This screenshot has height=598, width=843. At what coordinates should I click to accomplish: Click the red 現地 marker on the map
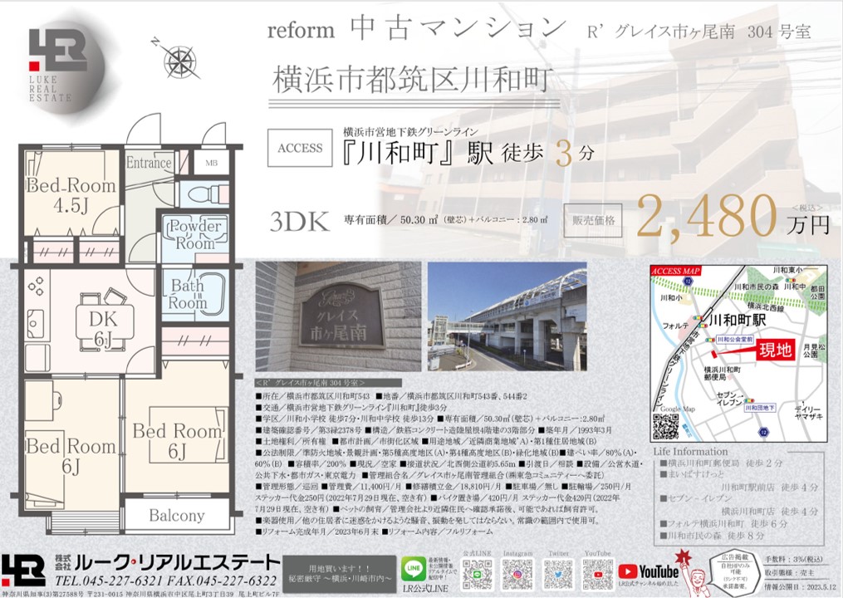pyautogui.click(x=772, y=351)
